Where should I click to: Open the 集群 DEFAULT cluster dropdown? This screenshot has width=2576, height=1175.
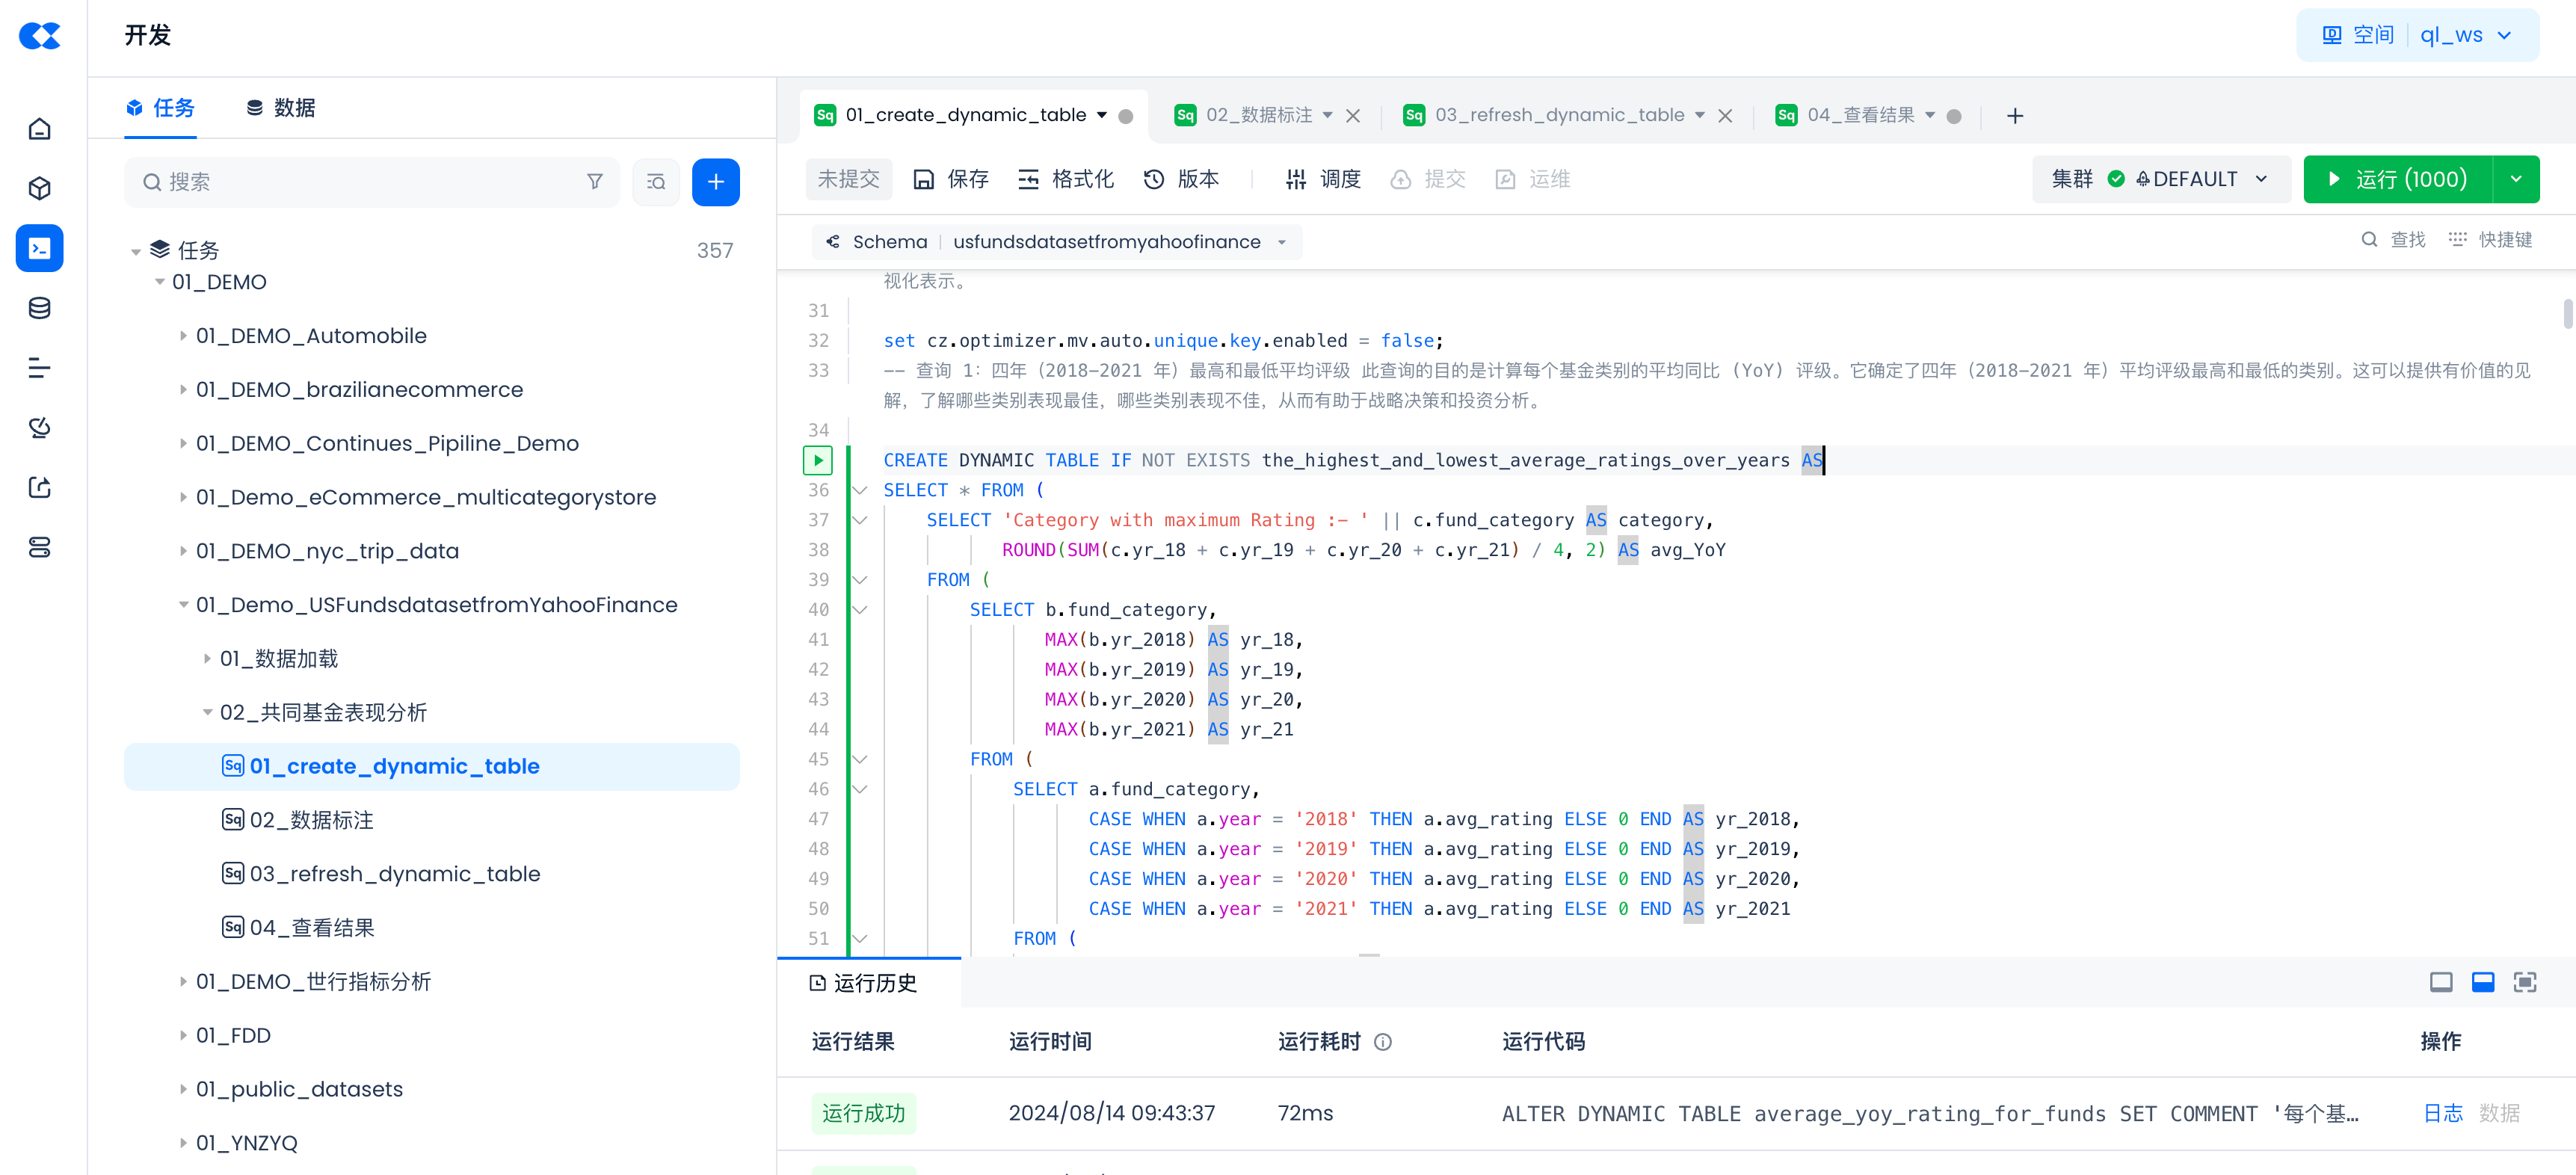tap(2160, 179)
